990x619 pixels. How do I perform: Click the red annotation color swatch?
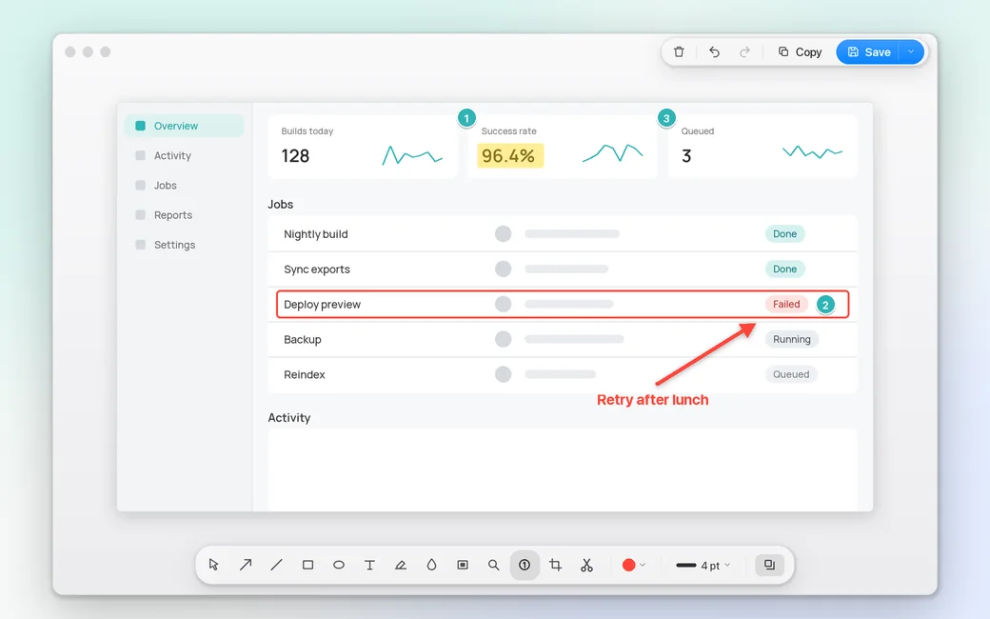[x=628, y=565]
